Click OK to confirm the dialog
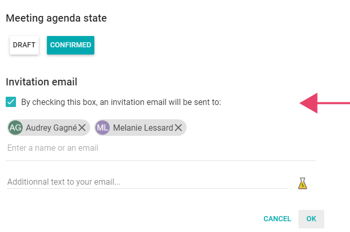The width and height of the screenshot is (350, 232). pyautogui.click(x=311, y=219)
